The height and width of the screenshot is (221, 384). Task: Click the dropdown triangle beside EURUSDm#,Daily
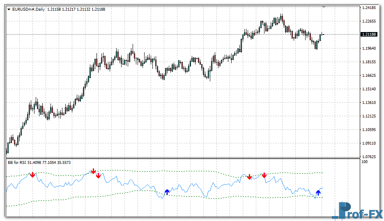click(x=9, y=9)
